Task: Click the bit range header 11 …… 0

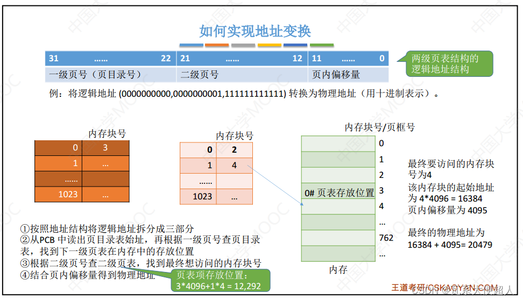Action: click(x=348, y=59)
